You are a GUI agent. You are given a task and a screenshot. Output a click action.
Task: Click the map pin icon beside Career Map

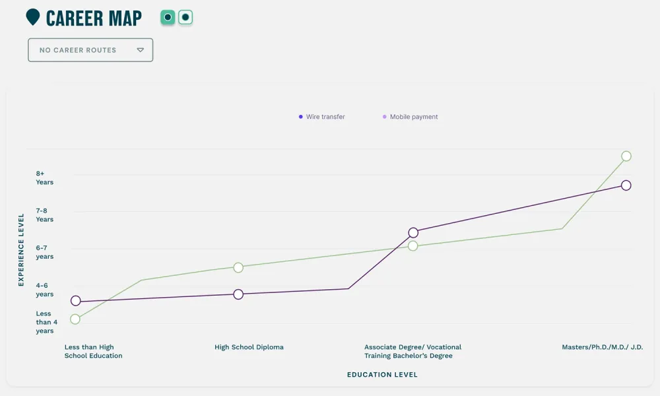32,17
